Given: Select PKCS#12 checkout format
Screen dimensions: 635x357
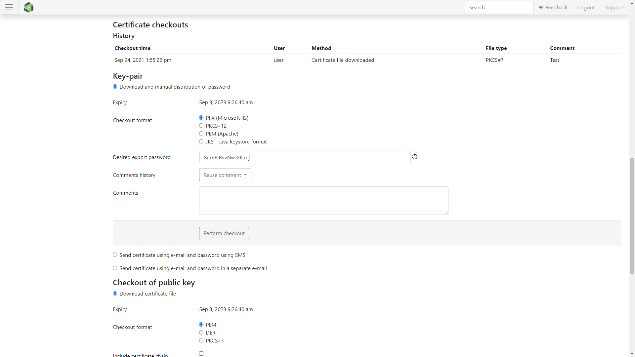Looking at the screenshot, I should (x=201, y=125).
